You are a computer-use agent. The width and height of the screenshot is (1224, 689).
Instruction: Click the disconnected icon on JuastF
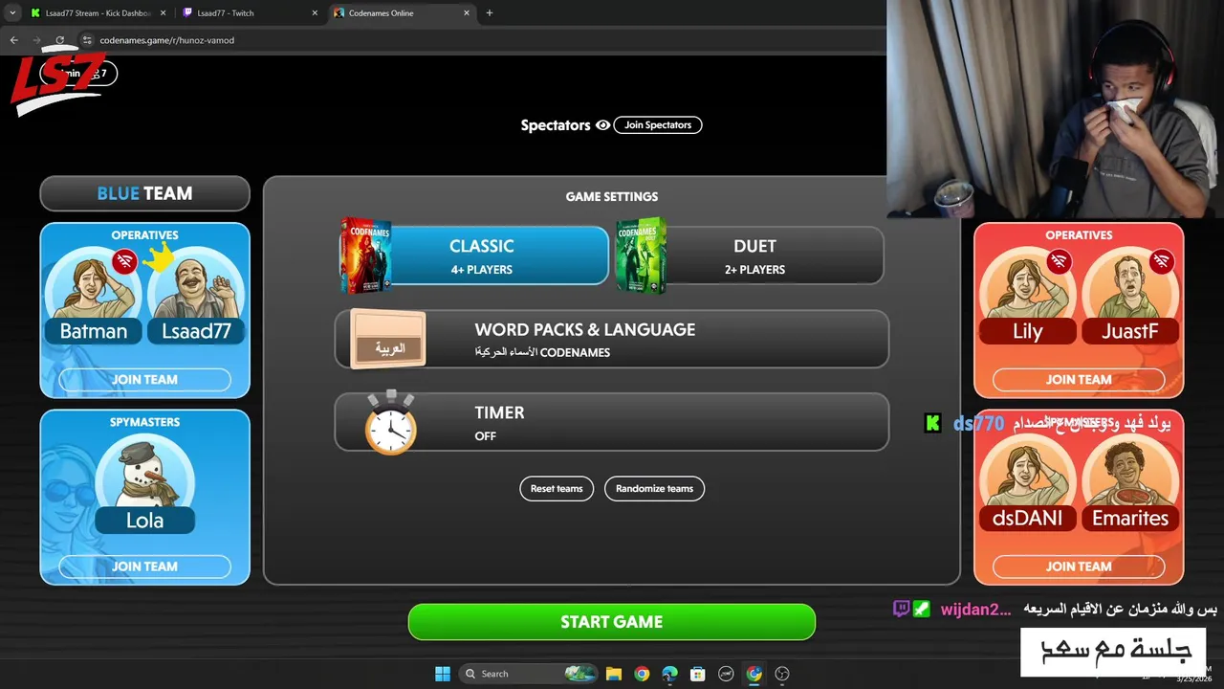tap(1162, 261)
